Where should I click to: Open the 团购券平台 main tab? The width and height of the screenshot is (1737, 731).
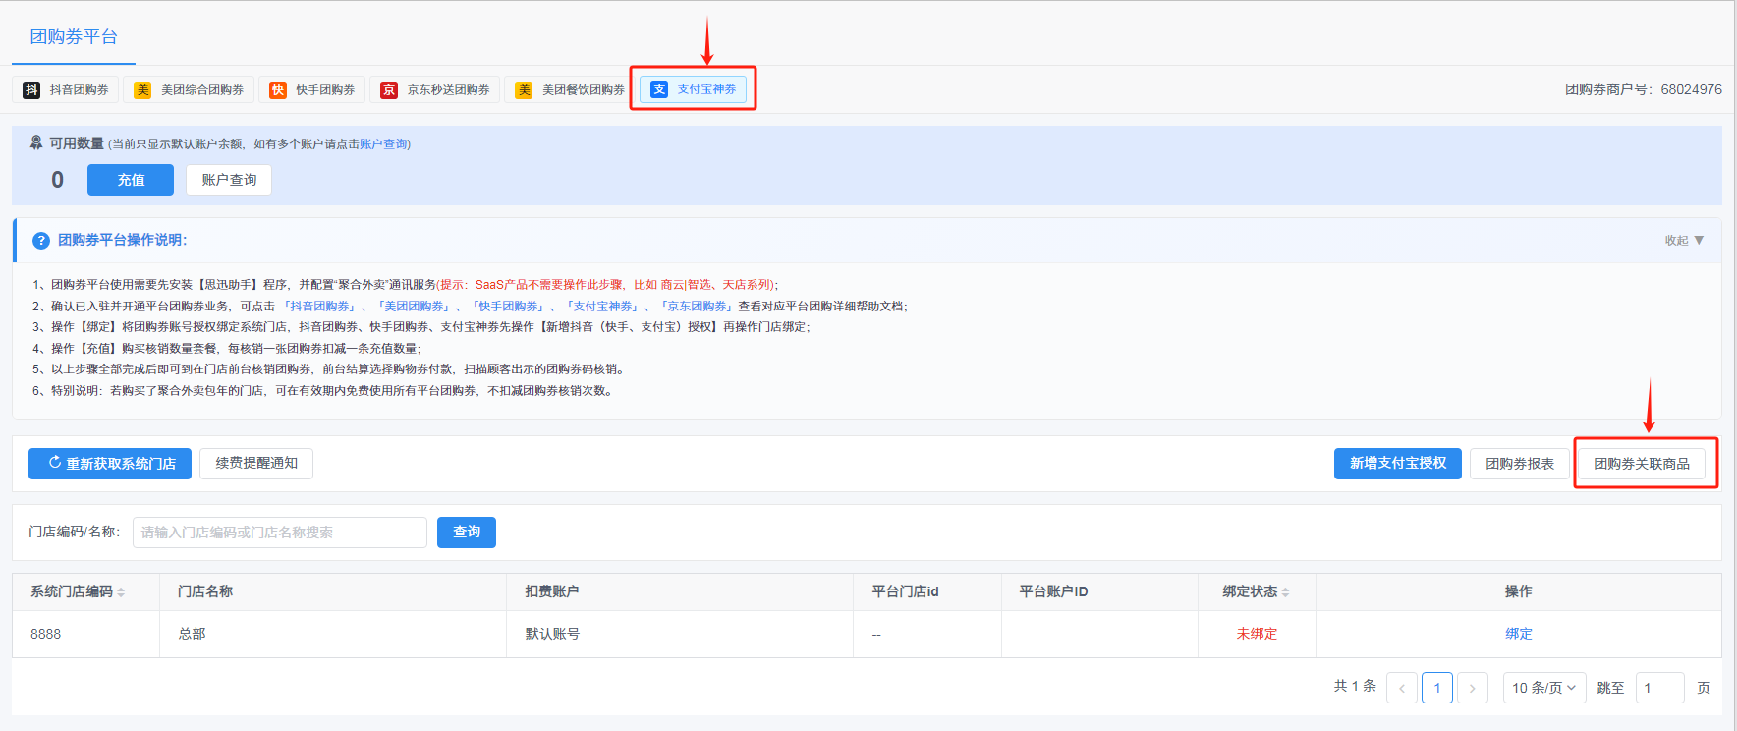74,37
